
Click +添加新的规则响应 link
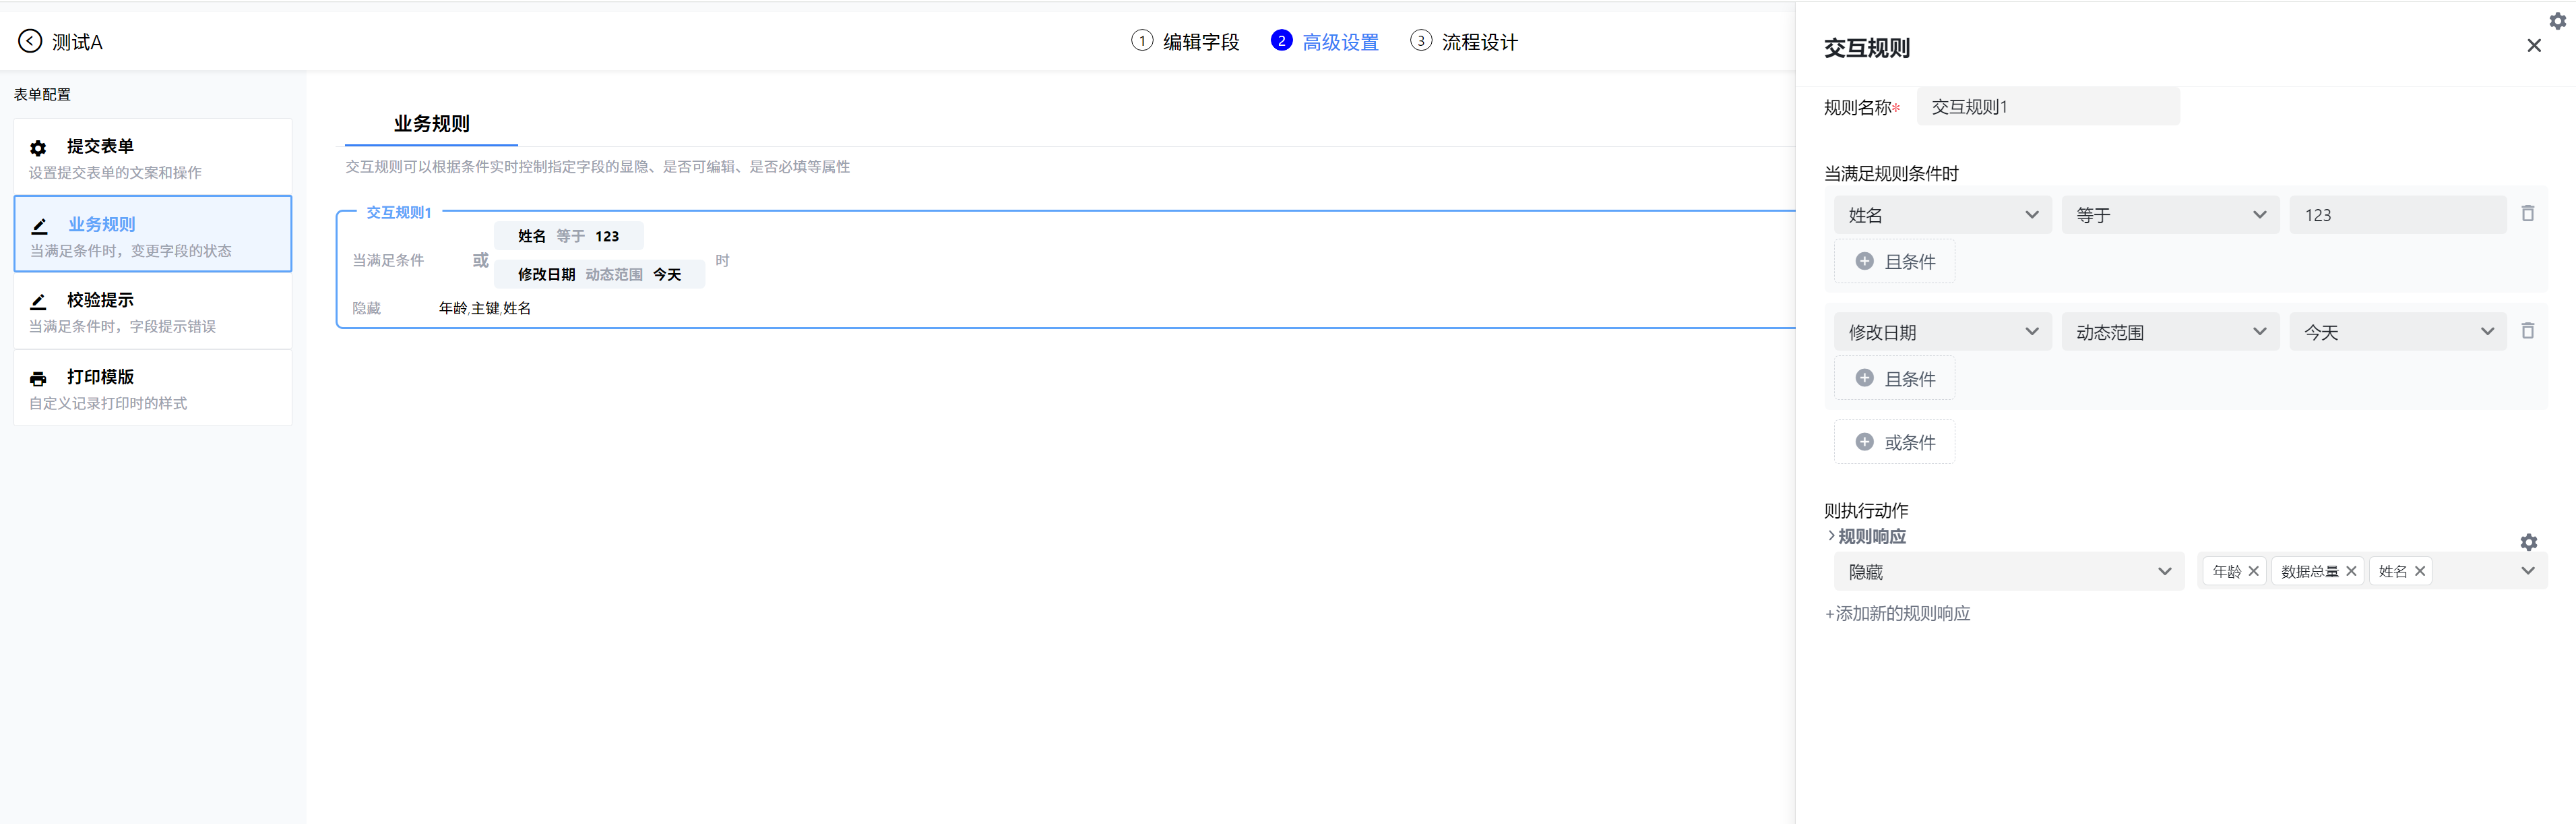click(1897, 613)
